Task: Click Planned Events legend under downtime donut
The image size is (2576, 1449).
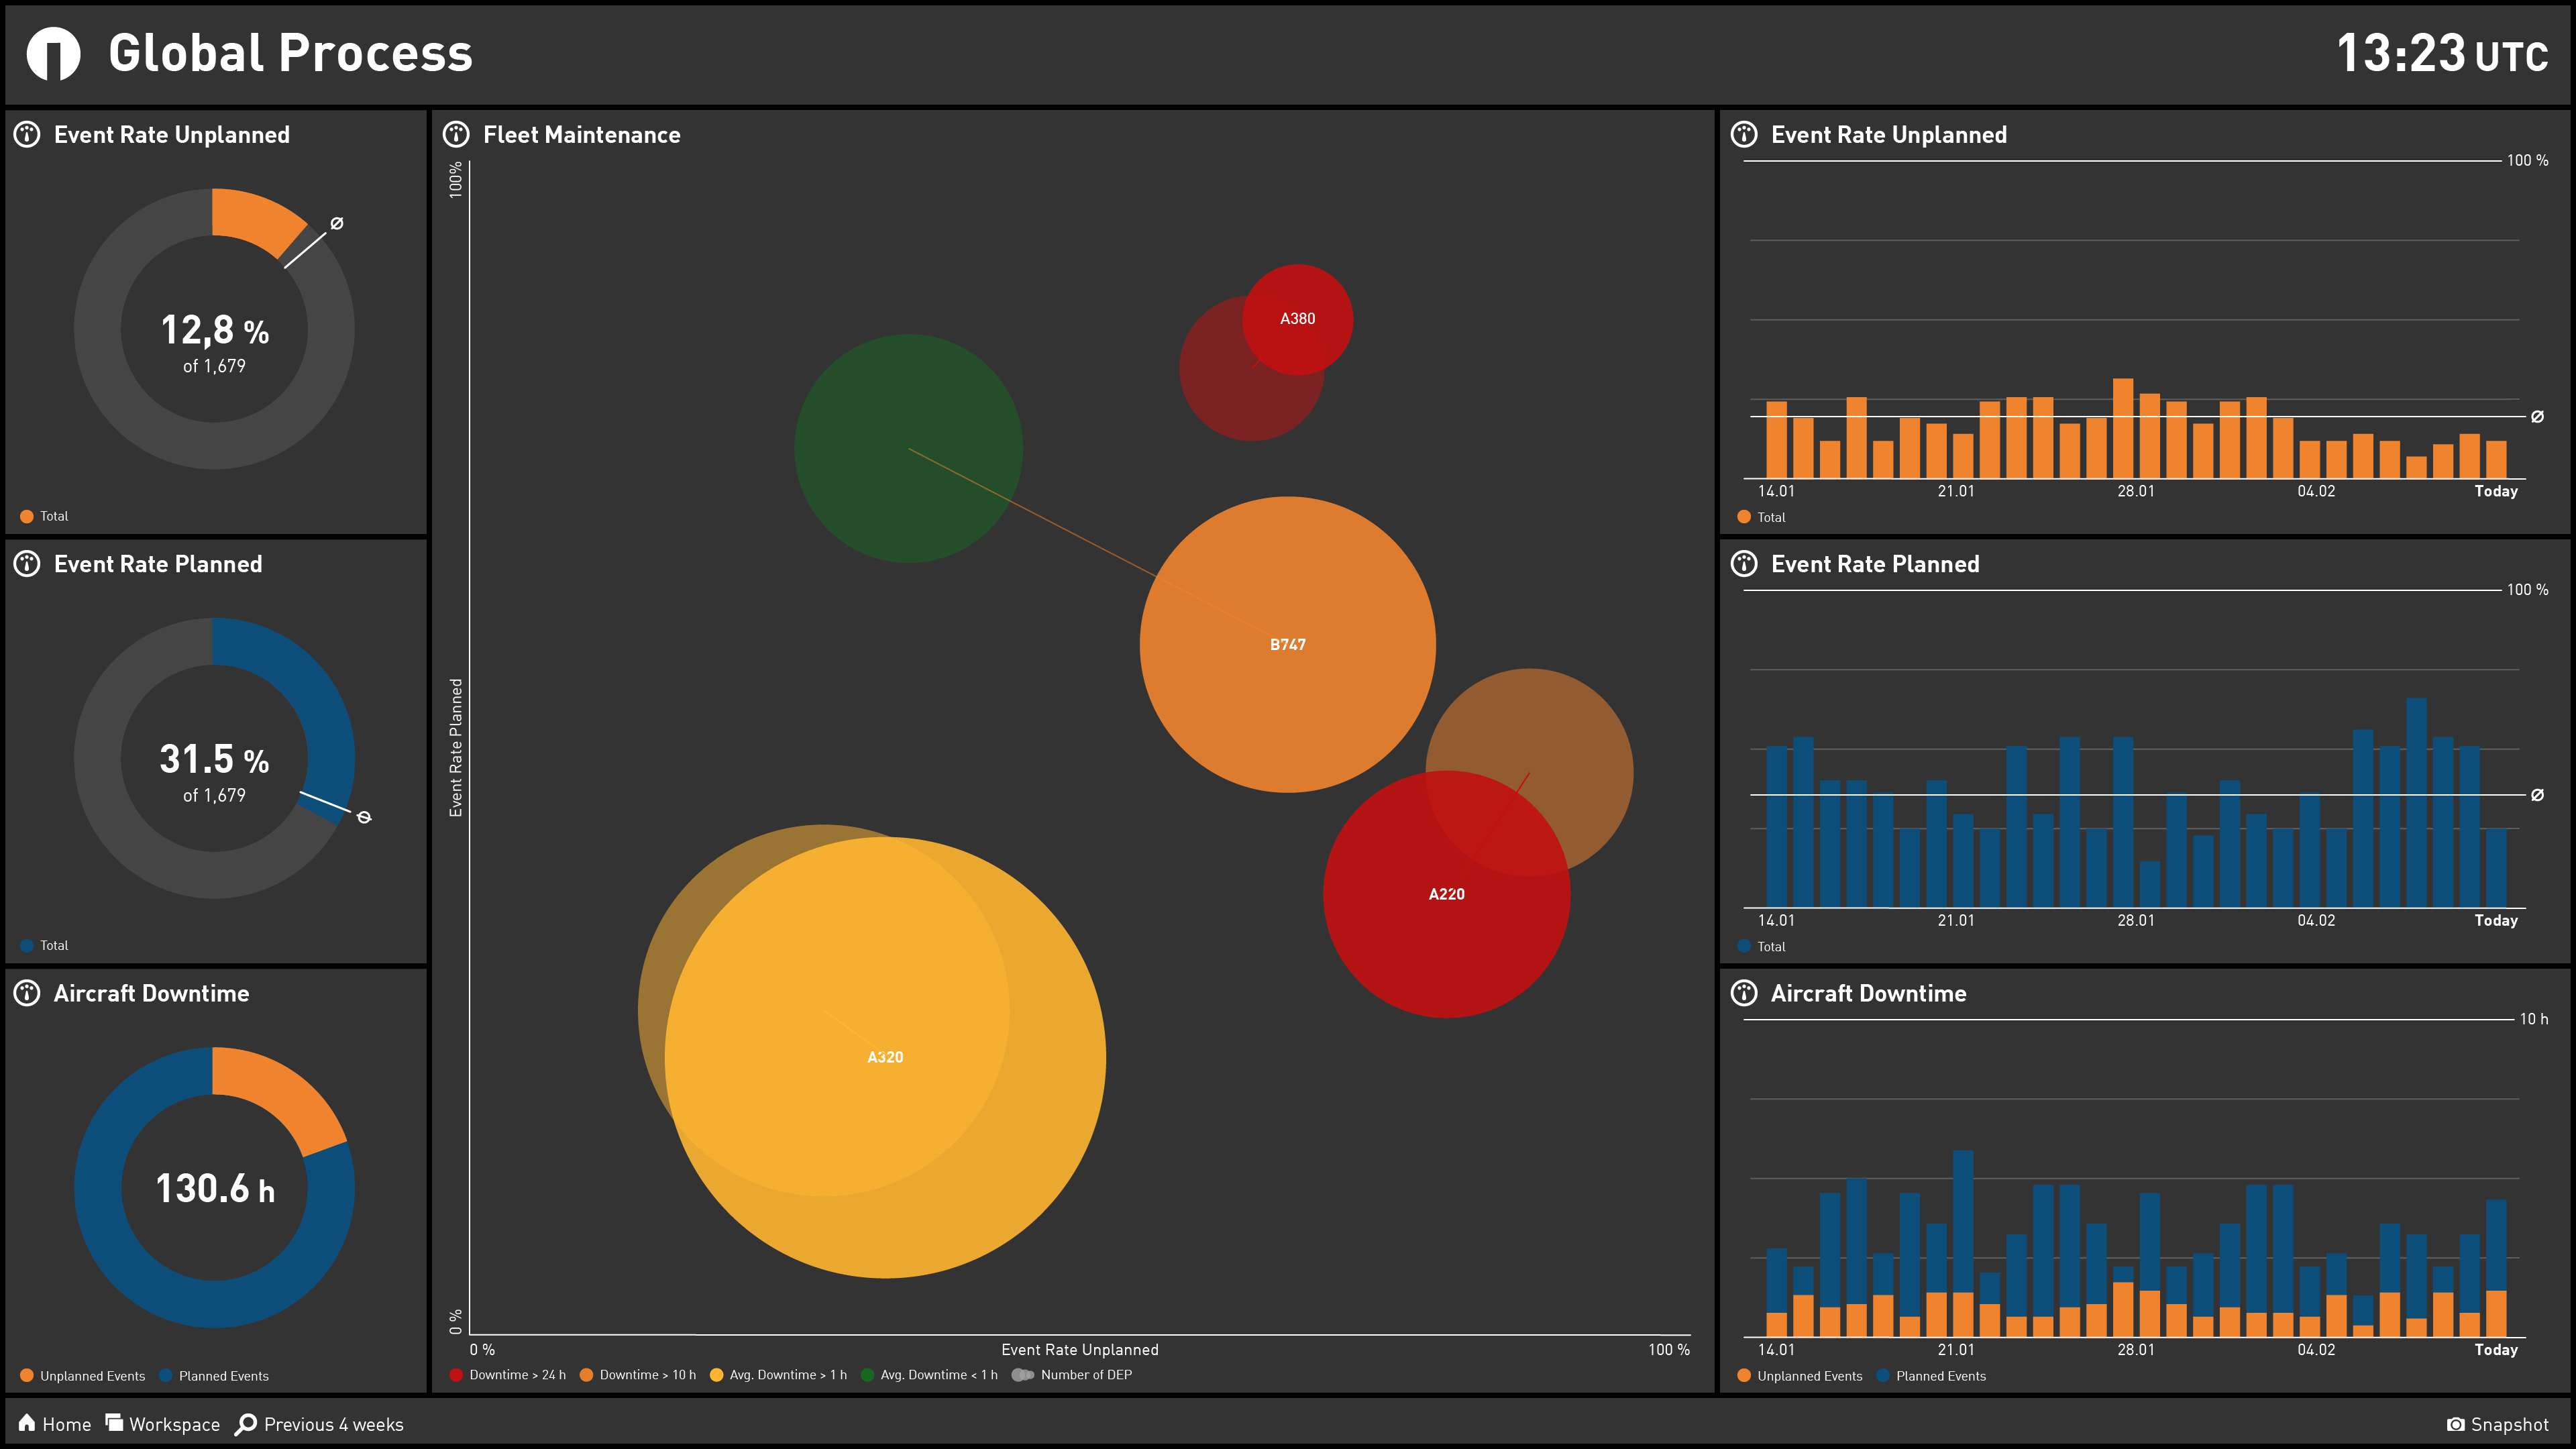Action: (214, 1376)
